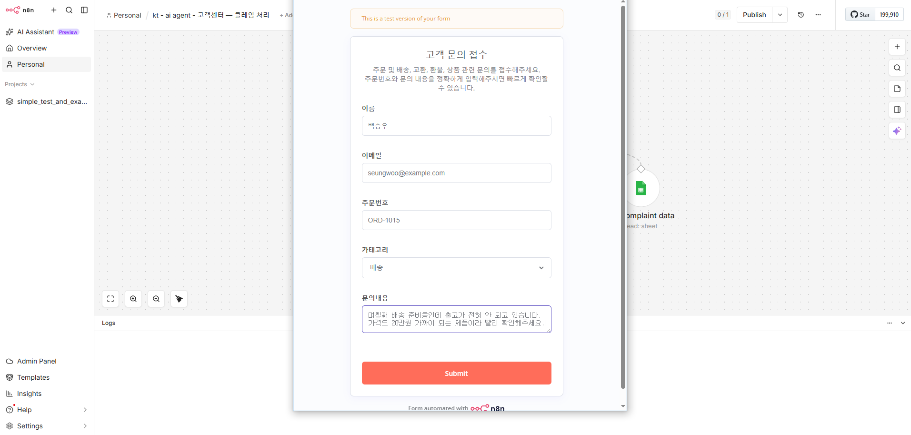This screenshot has height=435, width=911.
Task: Open workflow history clock icon
Action: tap(801, 15)
